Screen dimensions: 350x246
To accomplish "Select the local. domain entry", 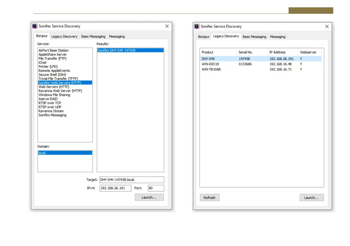I will coord(43,153).
